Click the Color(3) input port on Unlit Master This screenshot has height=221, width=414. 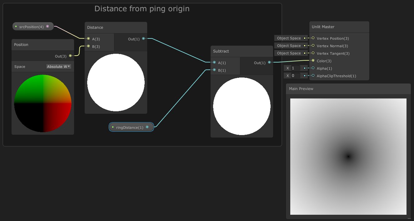[x=313, y=61]
